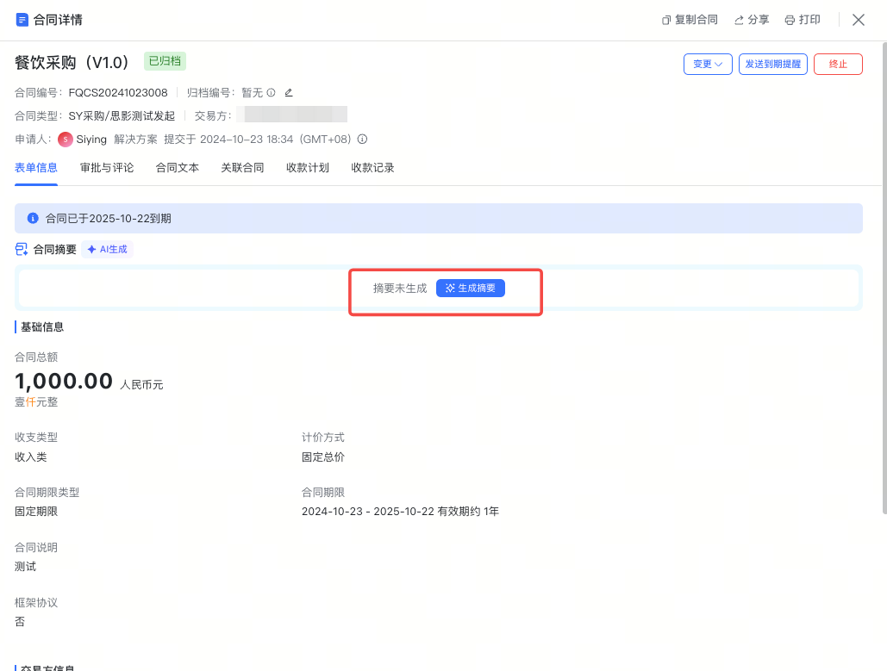Click contract type SY采购/思影测试发起
This screenshot has width=887, height=671.
coord(122,116)
